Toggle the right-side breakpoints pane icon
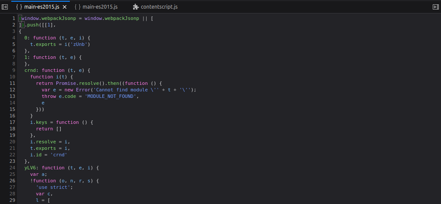The height and width of the screenshot is (204, 441). (x=435, y=7)
